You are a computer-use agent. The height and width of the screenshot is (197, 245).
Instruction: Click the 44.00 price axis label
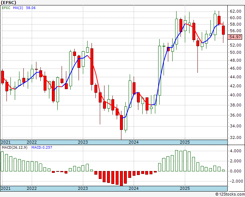[236, 77]
